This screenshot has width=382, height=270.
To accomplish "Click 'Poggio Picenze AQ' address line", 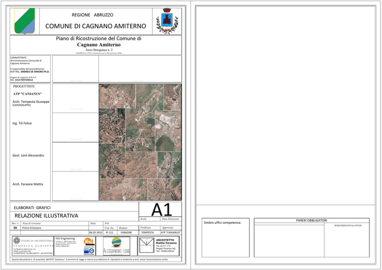I will click(x=166, y=249).
